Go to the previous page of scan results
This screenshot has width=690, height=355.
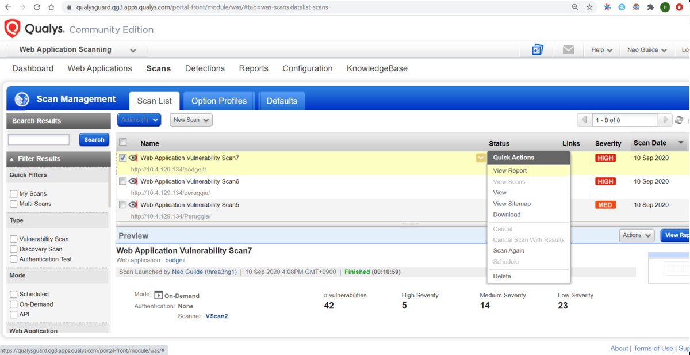(585, 120)
